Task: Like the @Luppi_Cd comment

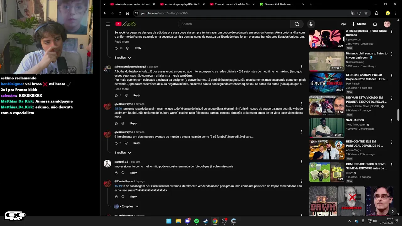Action: pyautogui.click(x=116, y=173)
